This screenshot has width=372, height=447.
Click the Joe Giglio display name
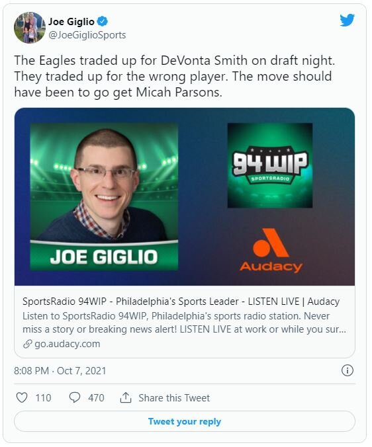click(71, 21)
